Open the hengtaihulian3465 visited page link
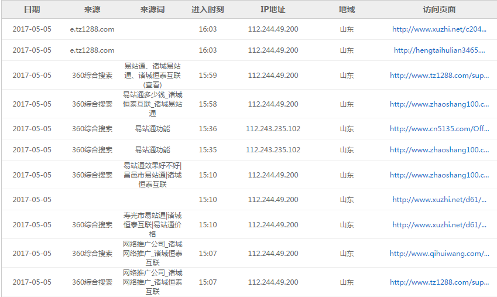The width and height of the screenshot is (497, 297). pyautogui.click(x=439, y=50)
